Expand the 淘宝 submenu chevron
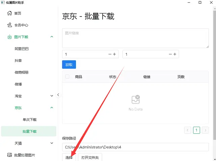Image resolution: width=216 pixels, height=161 pixels. [52, 96]
